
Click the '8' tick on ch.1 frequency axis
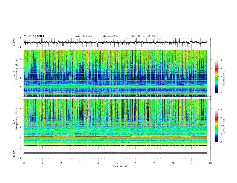pyautogui.click(x=21, y=59)
